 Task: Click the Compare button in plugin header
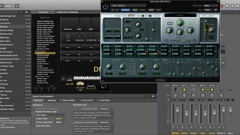pos(125,10)
